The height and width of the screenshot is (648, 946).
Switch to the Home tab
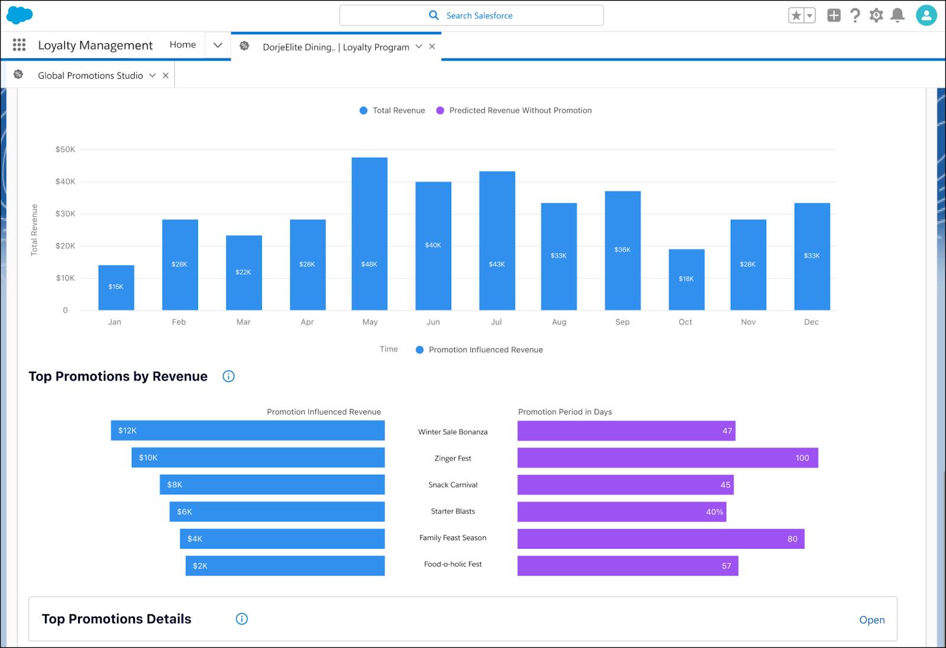183,45
